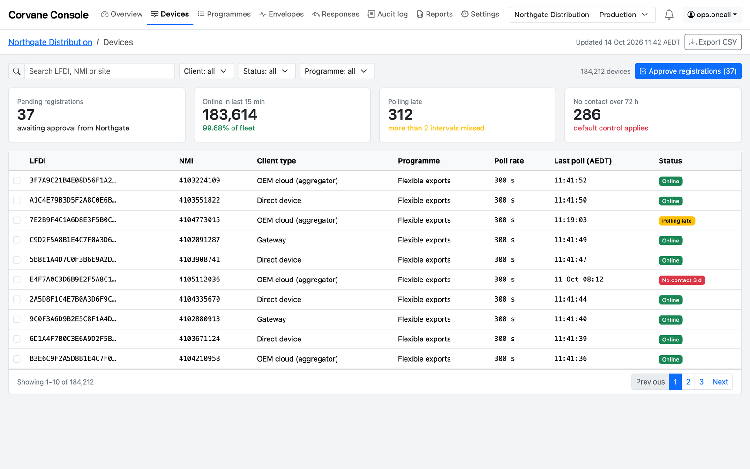The image size is (750, 469).
Task: Switch to the Programmes tab
Action: tap(224, 14)
